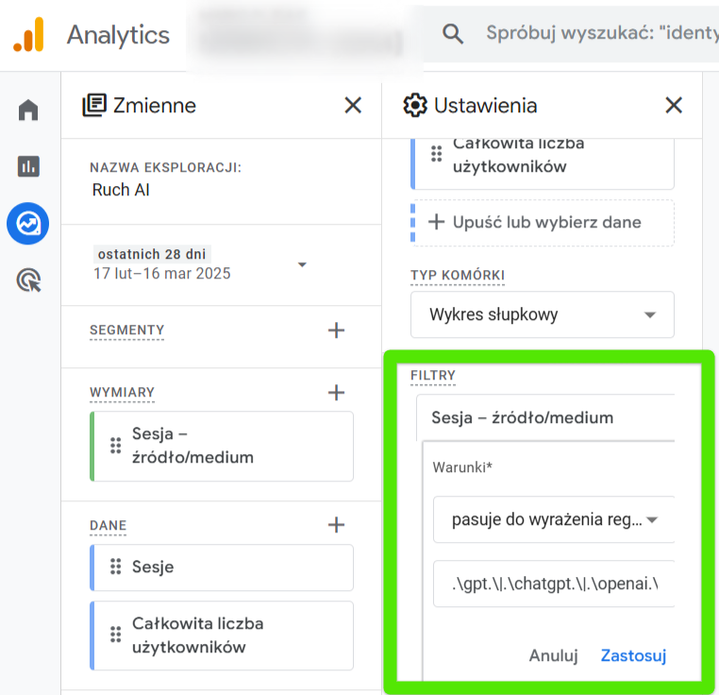Expand the Wykres słupkowy cell type dropdown
The image size is (719, 695).
pos(543,314)
